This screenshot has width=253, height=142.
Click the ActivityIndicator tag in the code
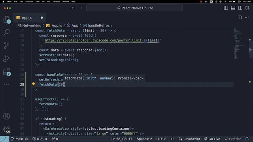pos(66,133)
